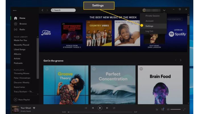Enter full screen with the expand icon

tap(184, 109)
